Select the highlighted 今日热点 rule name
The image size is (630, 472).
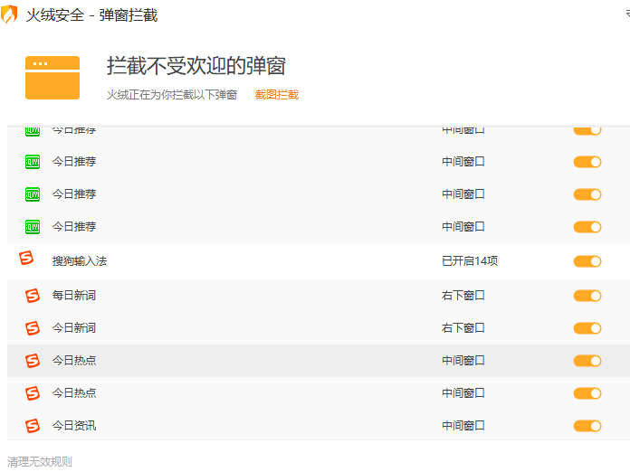[x=74, y=361]
